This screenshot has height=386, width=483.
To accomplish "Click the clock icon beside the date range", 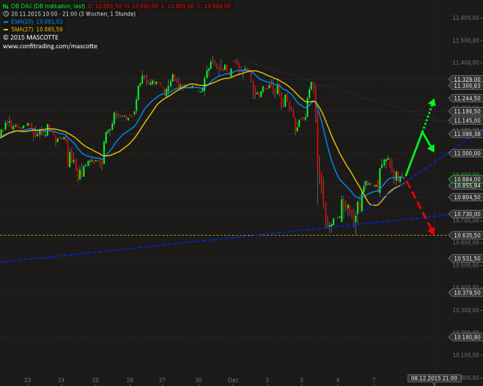I will pyautogui.click(x=6, y=14).
